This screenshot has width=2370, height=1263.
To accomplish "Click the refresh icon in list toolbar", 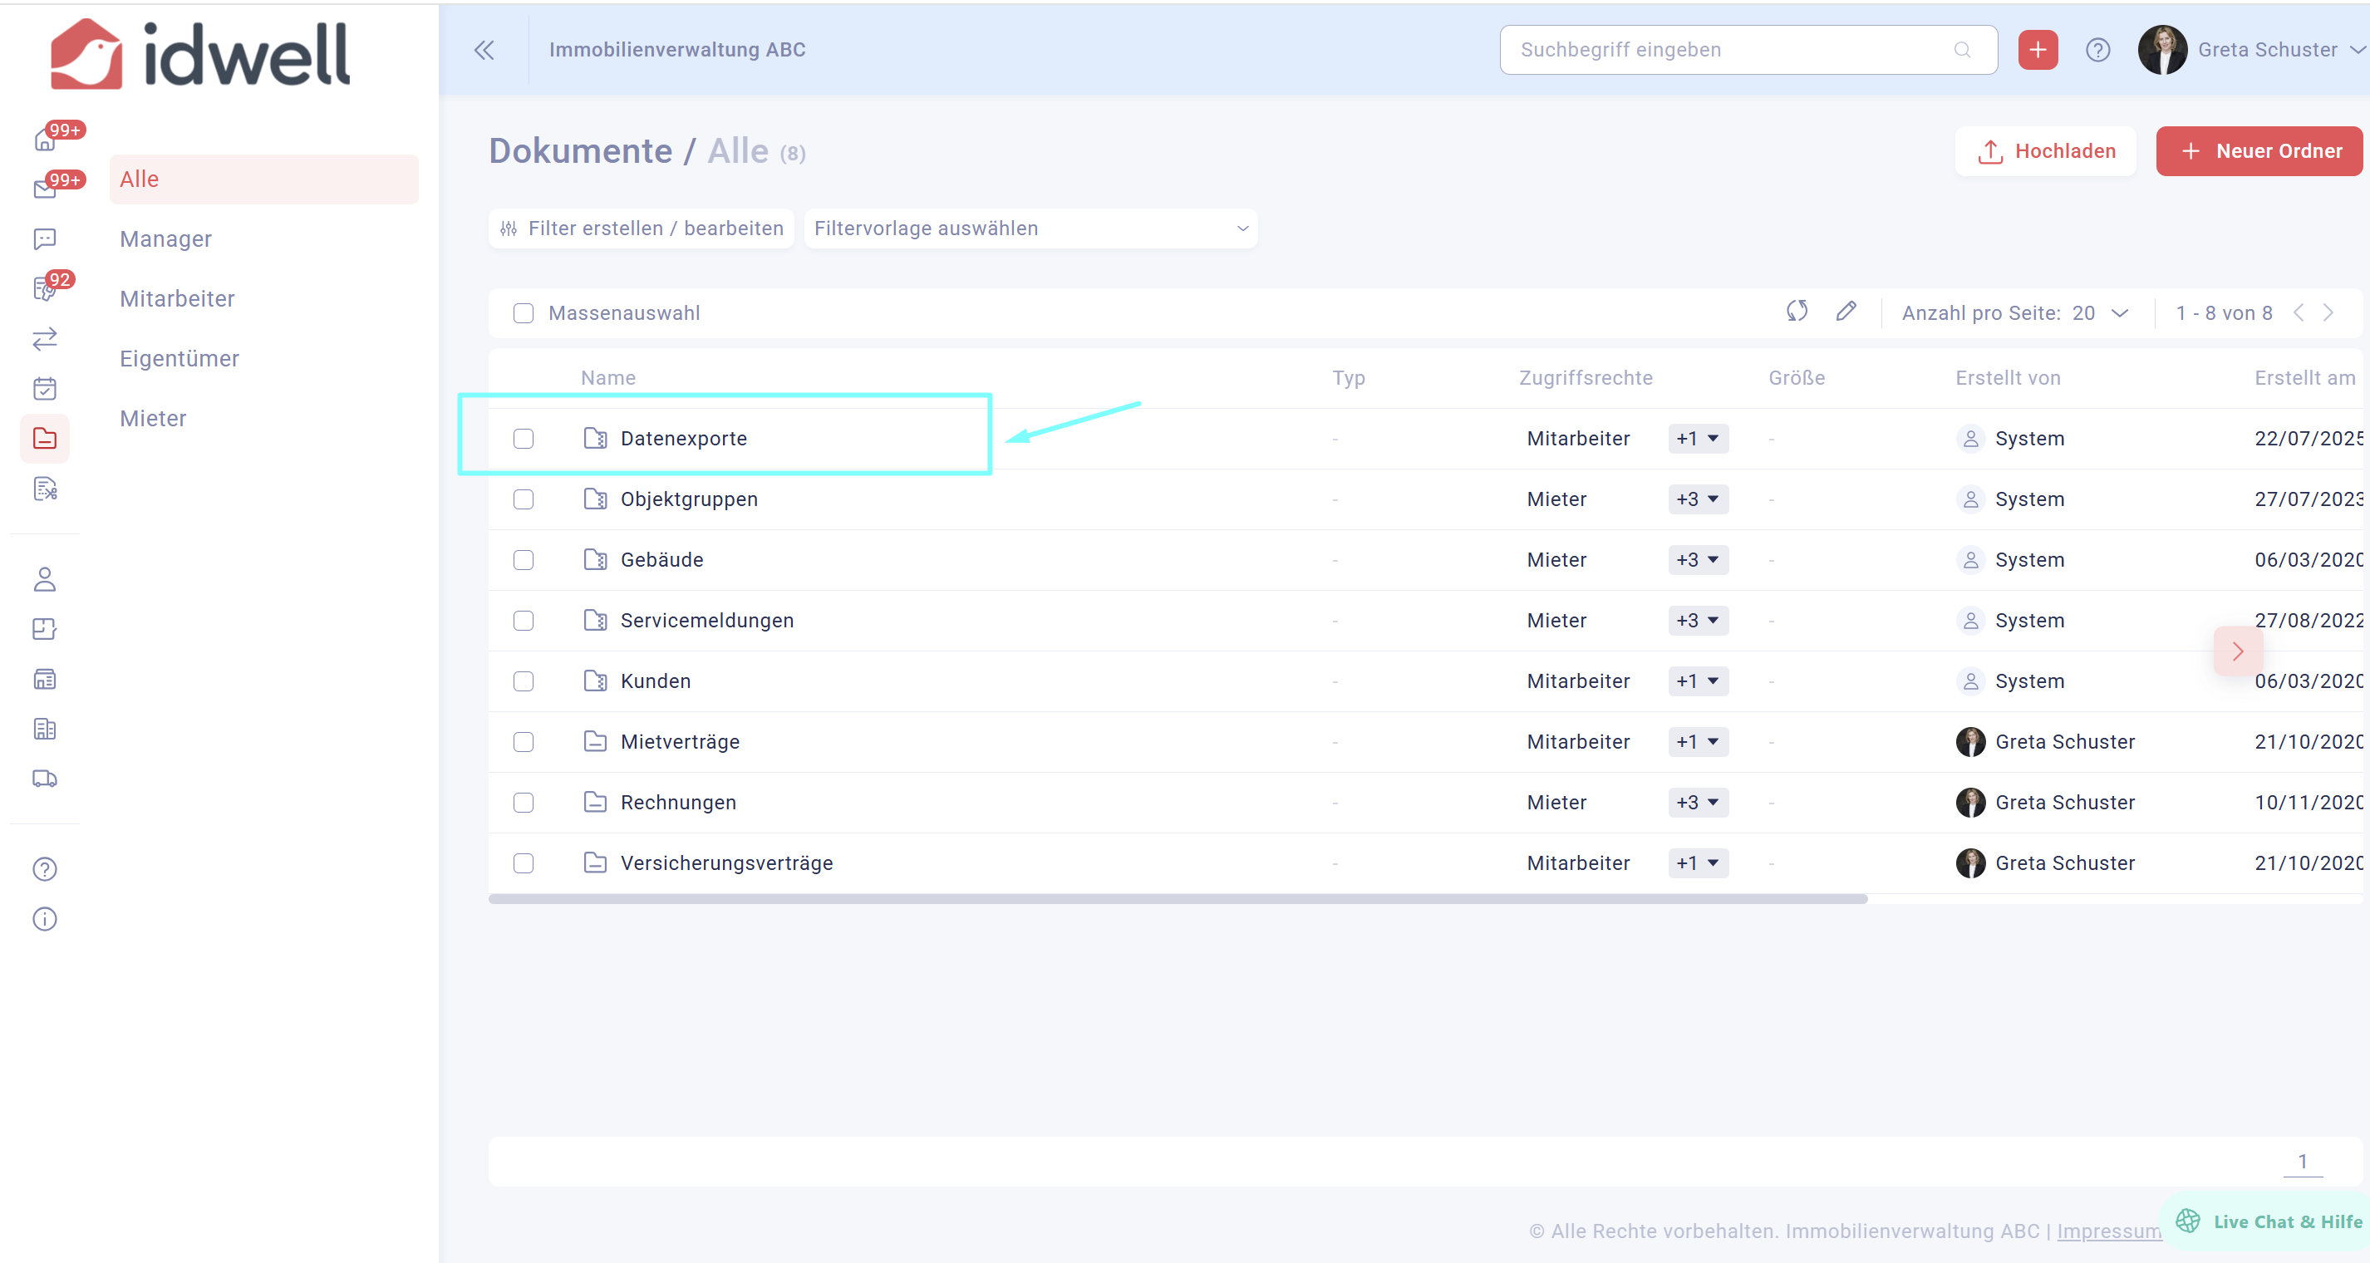I will click(x=1796, y=312).
